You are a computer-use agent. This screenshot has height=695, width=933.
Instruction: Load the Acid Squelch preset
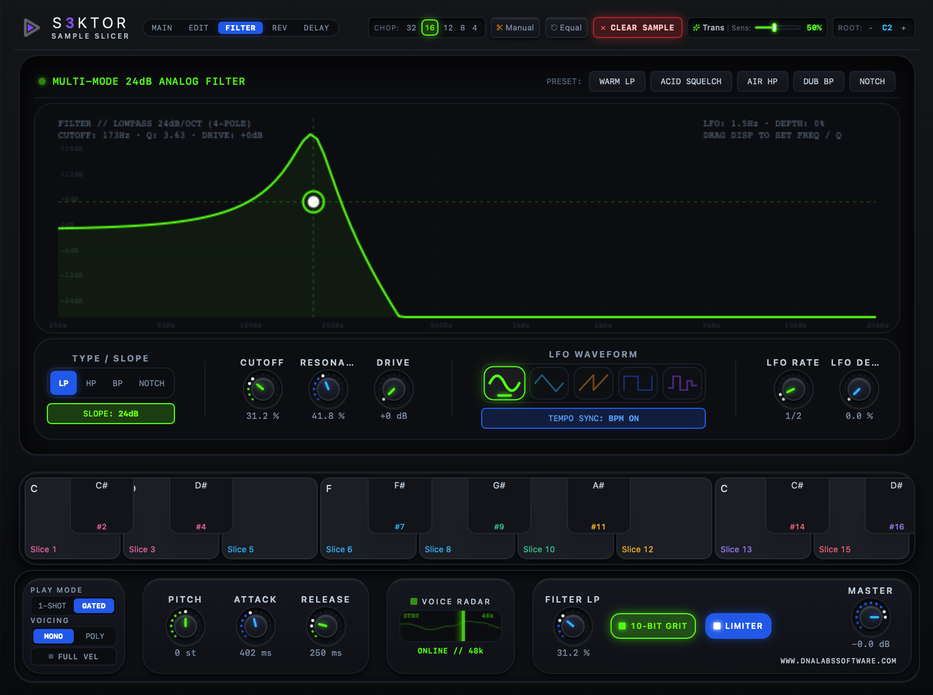(691, 81)
